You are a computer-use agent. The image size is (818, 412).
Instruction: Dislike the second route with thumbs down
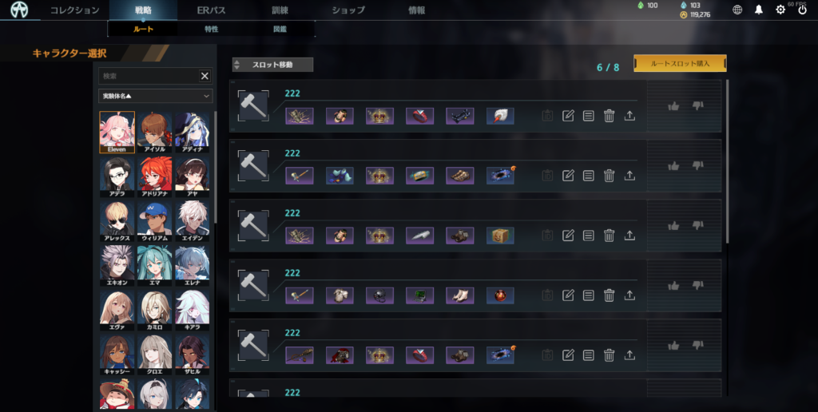pyautogui.click(x=697, y=166)
